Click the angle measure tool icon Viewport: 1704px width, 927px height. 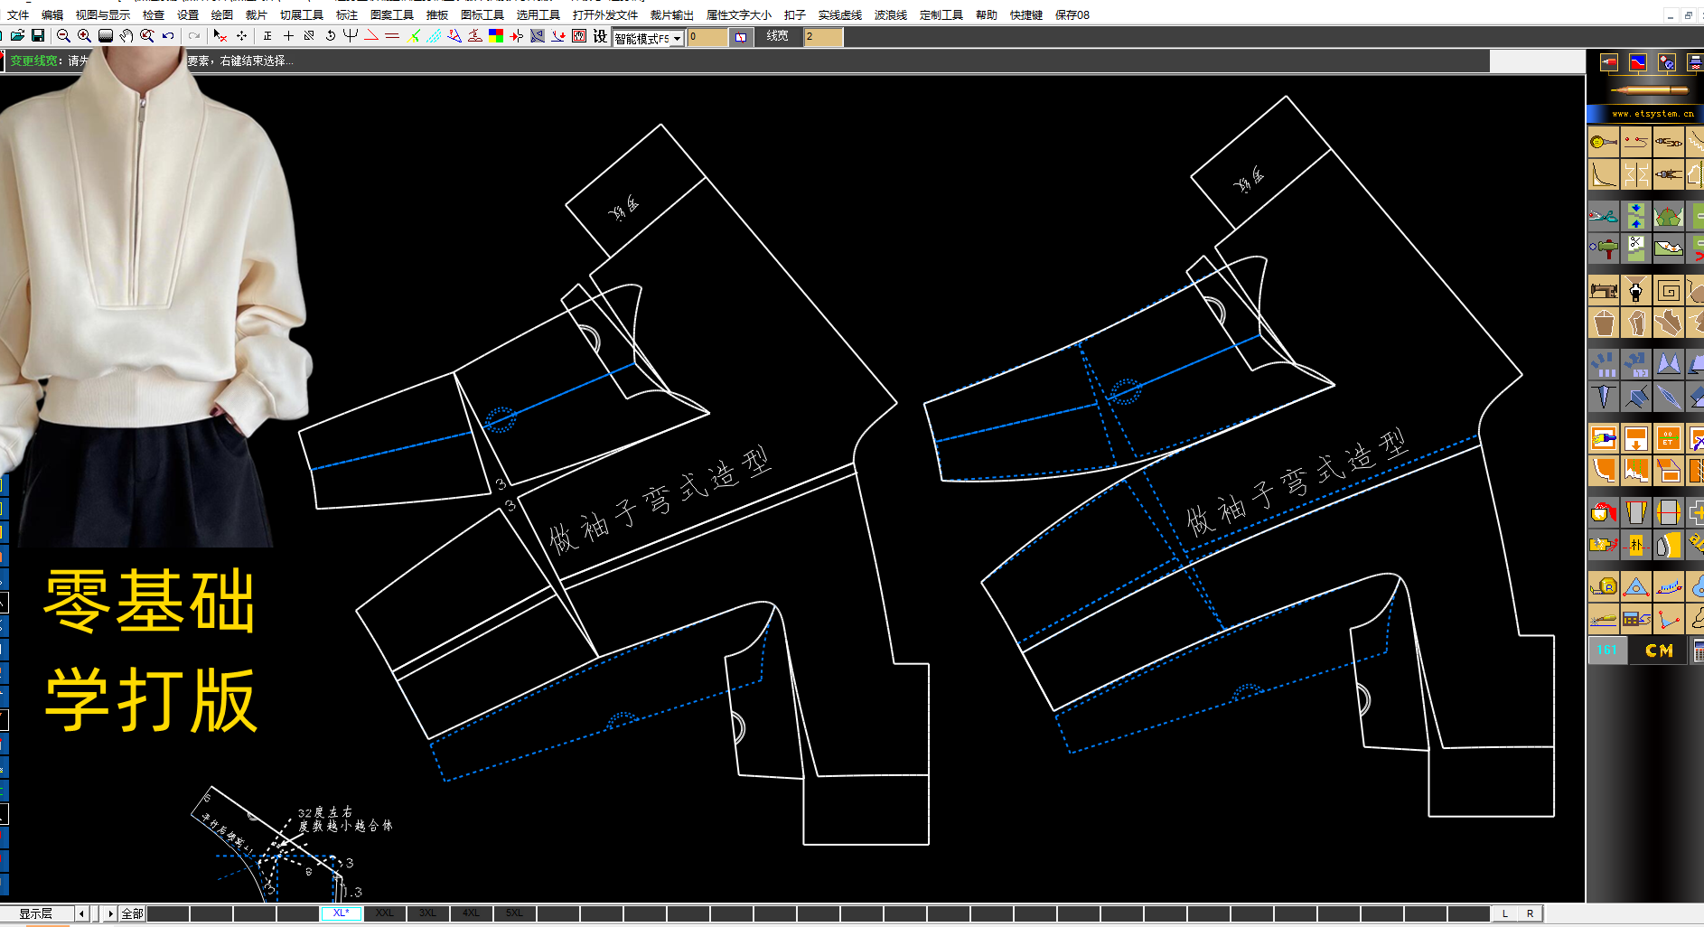(1668, 619)
